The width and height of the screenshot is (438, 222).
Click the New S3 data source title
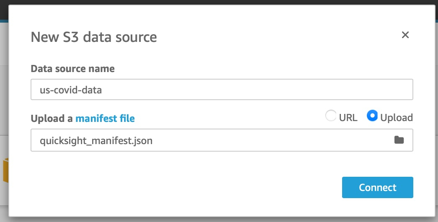pos(94,37)
